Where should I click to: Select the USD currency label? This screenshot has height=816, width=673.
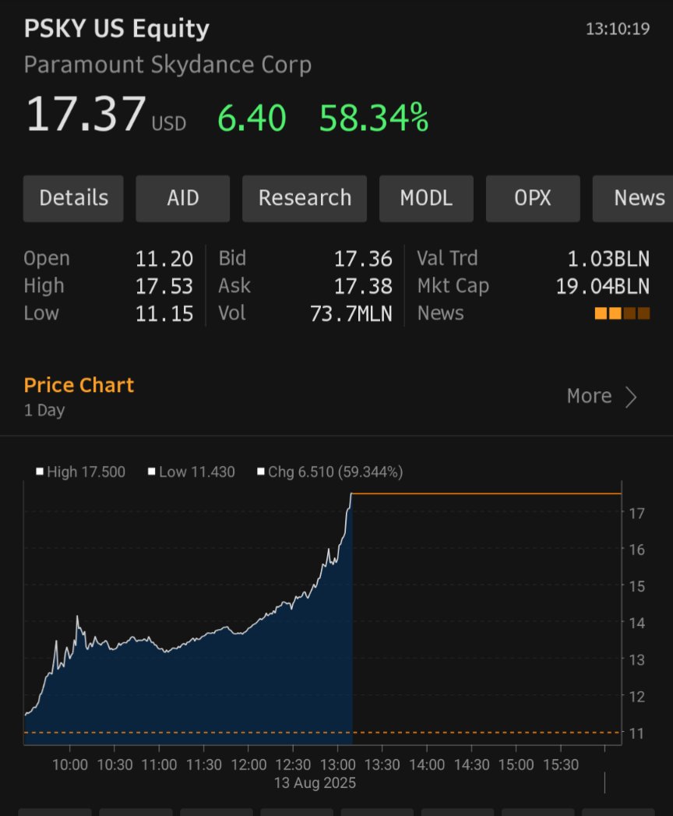[x=168, y=124]
